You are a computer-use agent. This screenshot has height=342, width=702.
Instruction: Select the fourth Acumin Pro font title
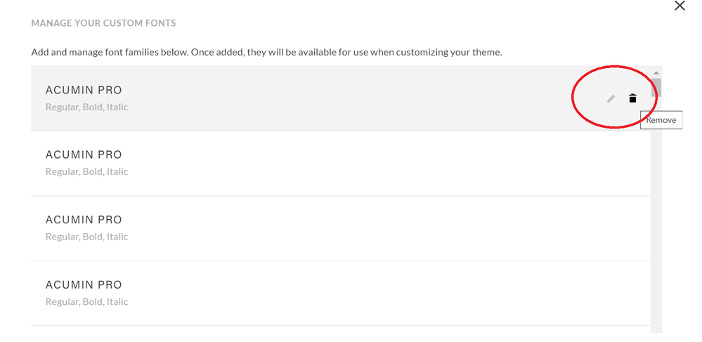click(84, 285)
